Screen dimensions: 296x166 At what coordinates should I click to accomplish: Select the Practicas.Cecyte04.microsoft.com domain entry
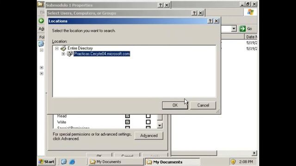[102, 54]
